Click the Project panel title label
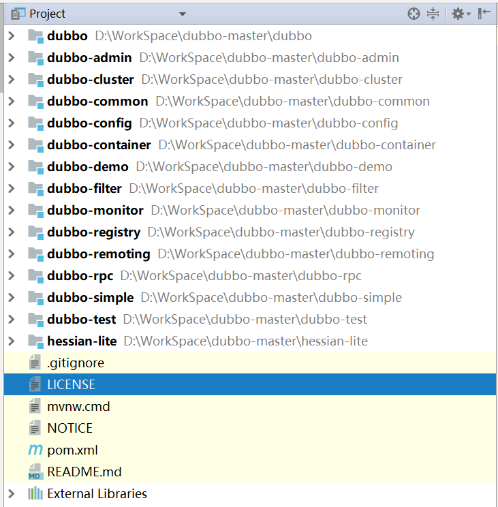The width and height of the screenshot is (498, 507). (47, 14)
